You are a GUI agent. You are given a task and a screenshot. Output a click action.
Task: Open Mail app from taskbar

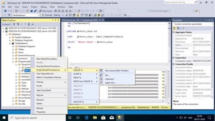pos(112,118)
